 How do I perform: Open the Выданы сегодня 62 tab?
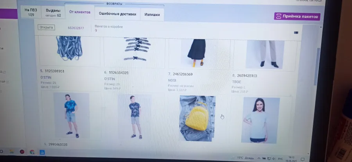click(x=53, y=13)
